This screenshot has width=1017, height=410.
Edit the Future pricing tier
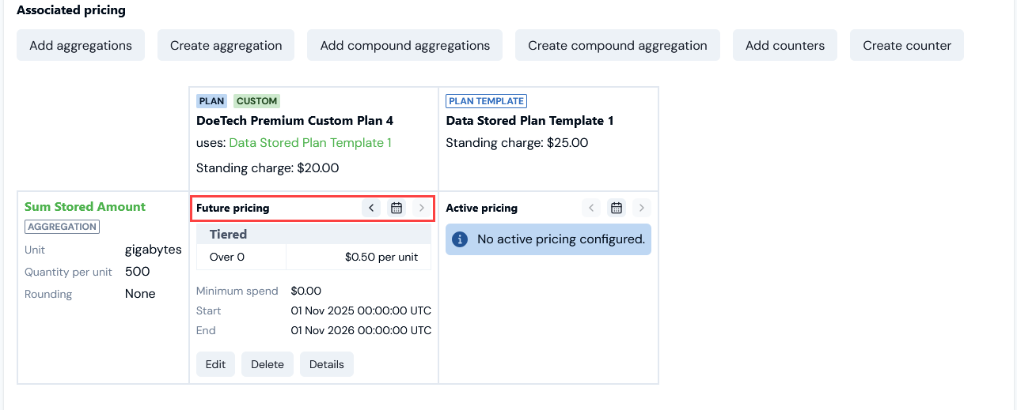215,364
